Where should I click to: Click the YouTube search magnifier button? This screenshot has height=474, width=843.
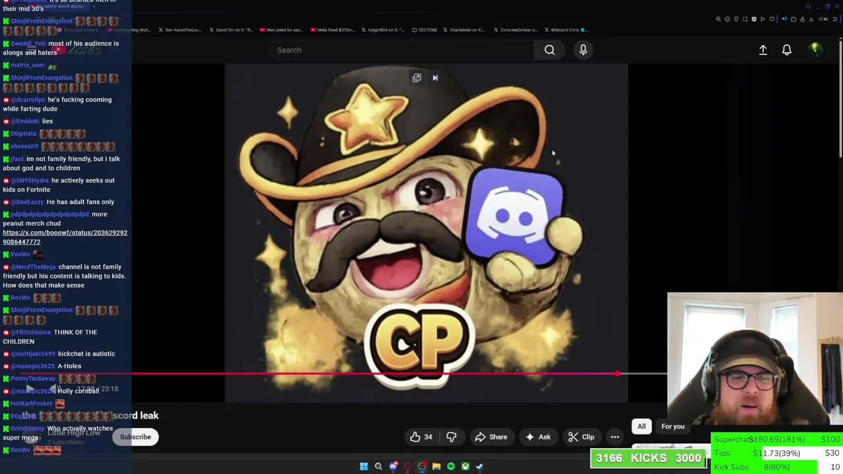(x=549, y=50)
